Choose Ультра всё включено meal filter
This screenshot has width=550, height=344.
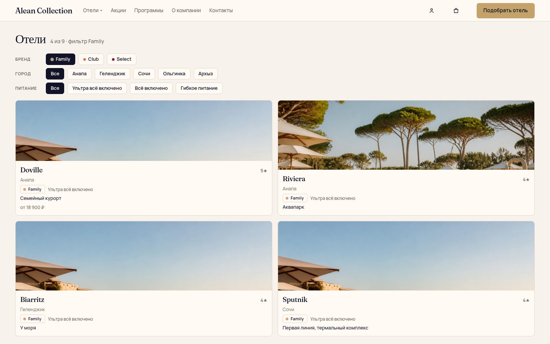coord(97,88)
